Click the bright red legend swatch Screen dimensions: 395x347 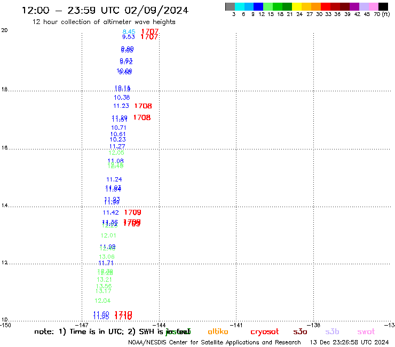[x=326, y=6]
